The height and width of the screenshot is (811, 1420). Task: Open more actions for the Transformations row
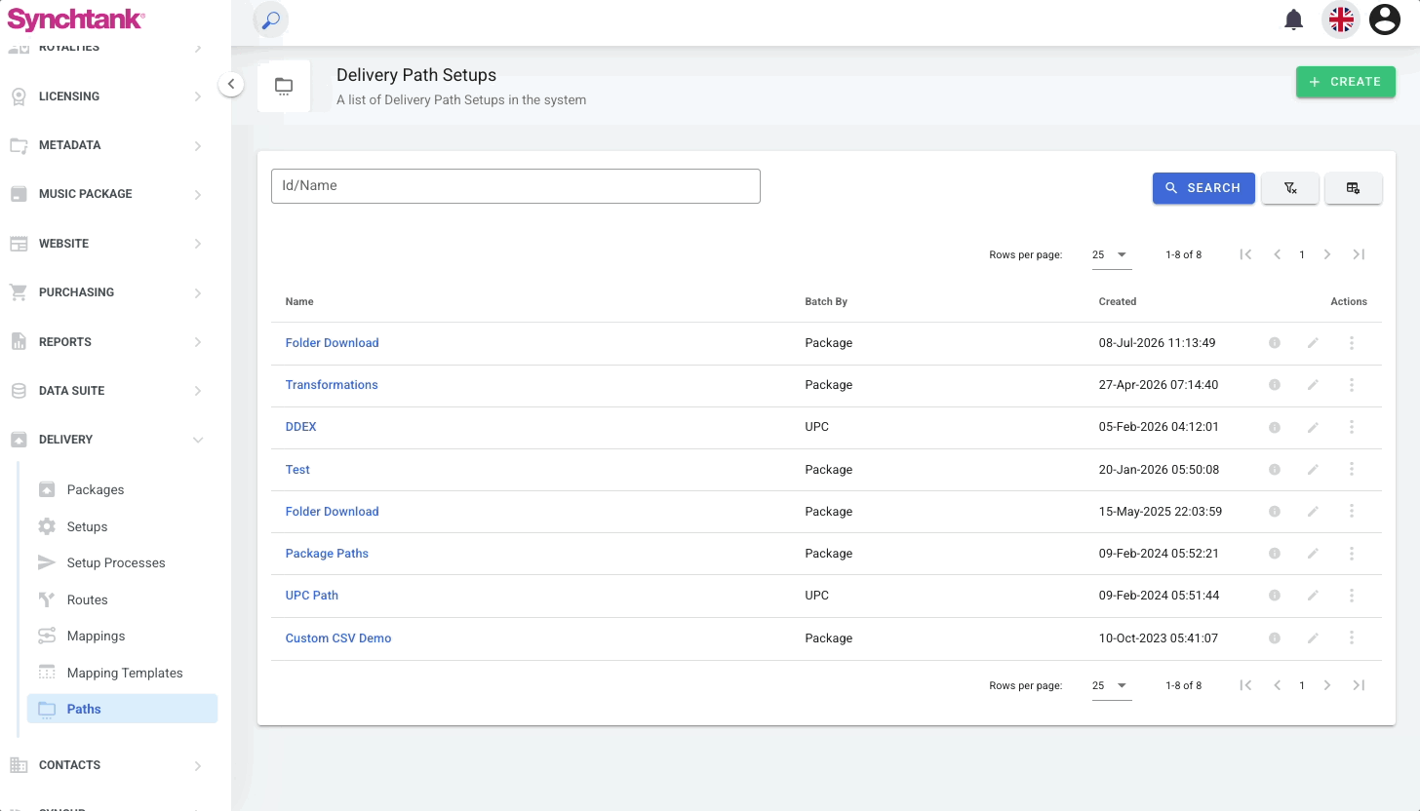(1352, 385)
